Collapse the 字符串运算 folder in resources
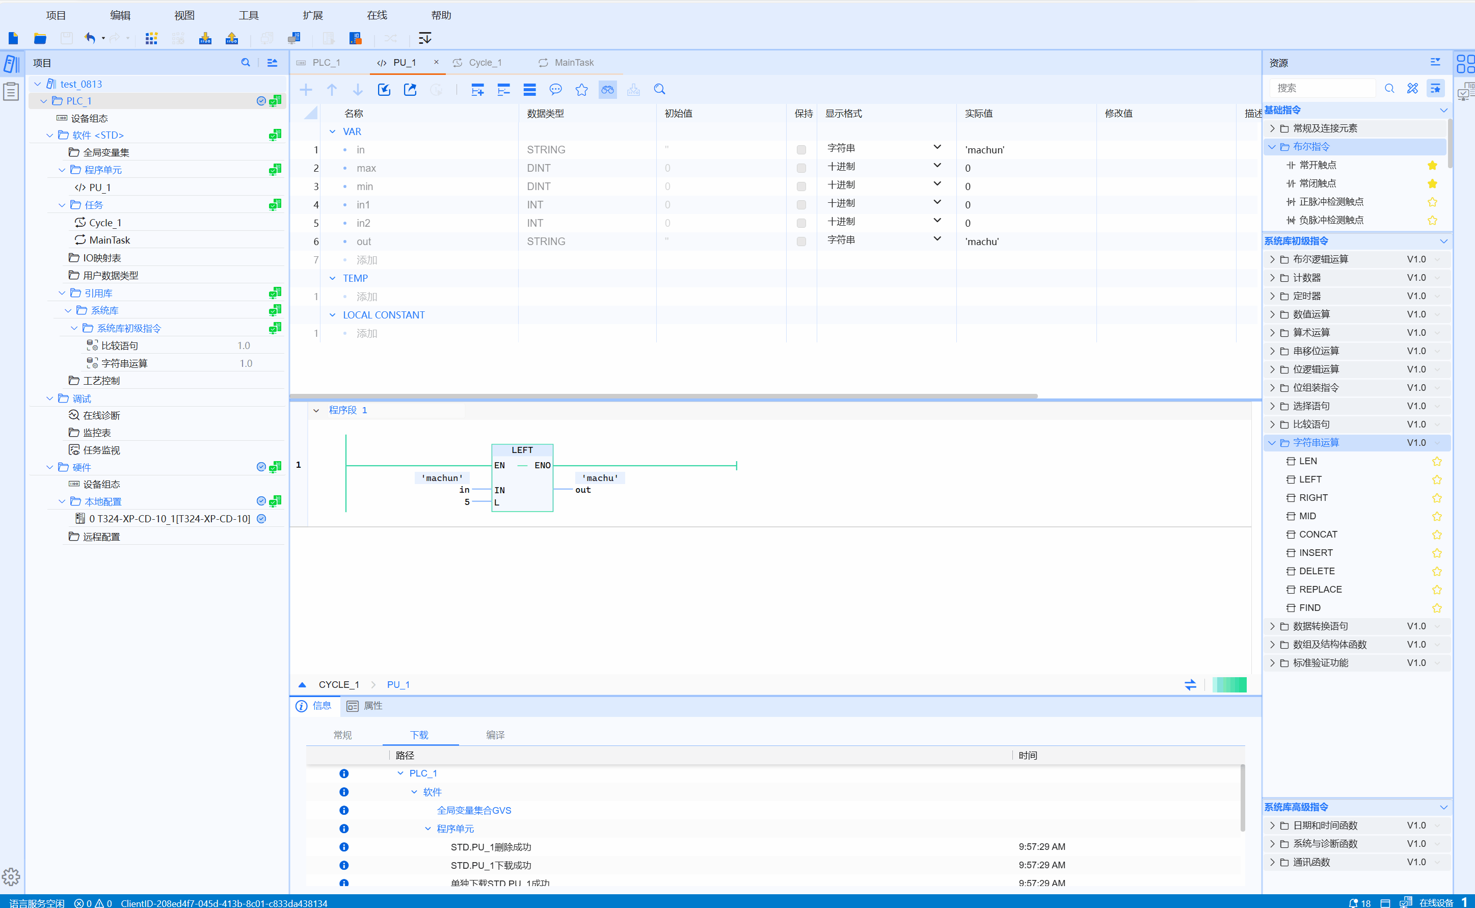 (x=1272, y=443)
